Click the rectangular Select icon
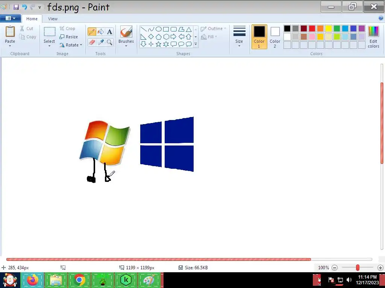This screenshot has width=385, height=288. [49, 32]
